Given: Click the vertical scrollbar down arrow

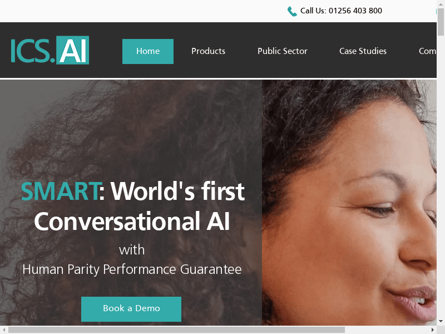Looking at the screenshot, I should coord(441,321).
